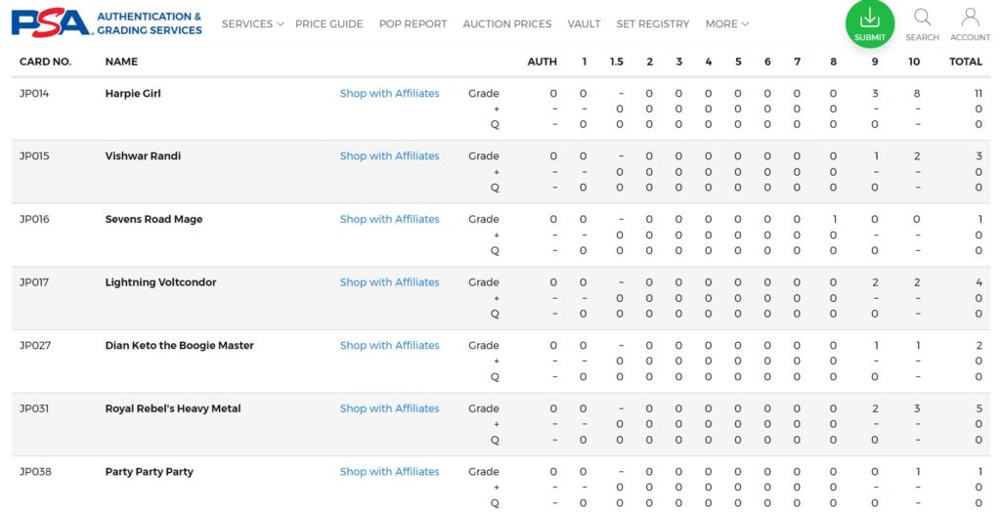Open the Account person icon
1001x513 pixels.
[x=970, y=24]
